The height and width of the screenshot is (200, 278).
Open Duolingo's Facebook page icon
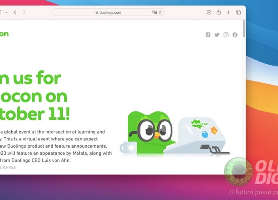click(x=235, y=35)
